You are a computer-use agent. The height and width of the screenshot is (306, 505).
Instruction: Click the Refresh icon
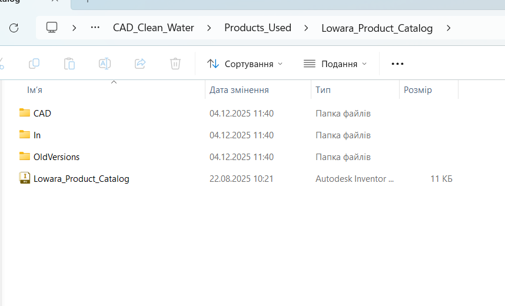coord(14,28)
